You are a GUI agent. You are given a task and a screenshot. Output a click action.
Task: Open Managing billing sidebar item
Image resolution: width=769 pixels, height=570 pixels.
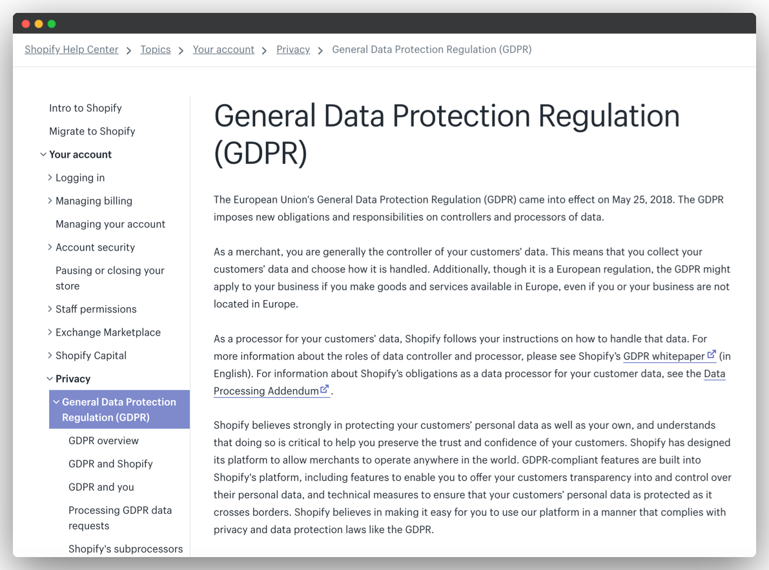[94, 201]
